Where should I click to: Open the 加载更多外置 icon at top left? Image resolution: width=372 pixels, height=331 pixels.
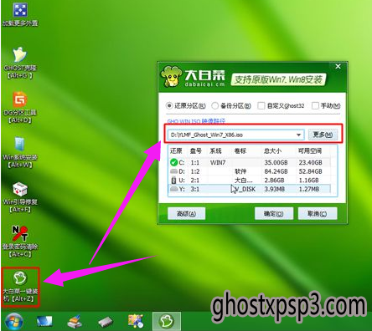coord(20,14)
